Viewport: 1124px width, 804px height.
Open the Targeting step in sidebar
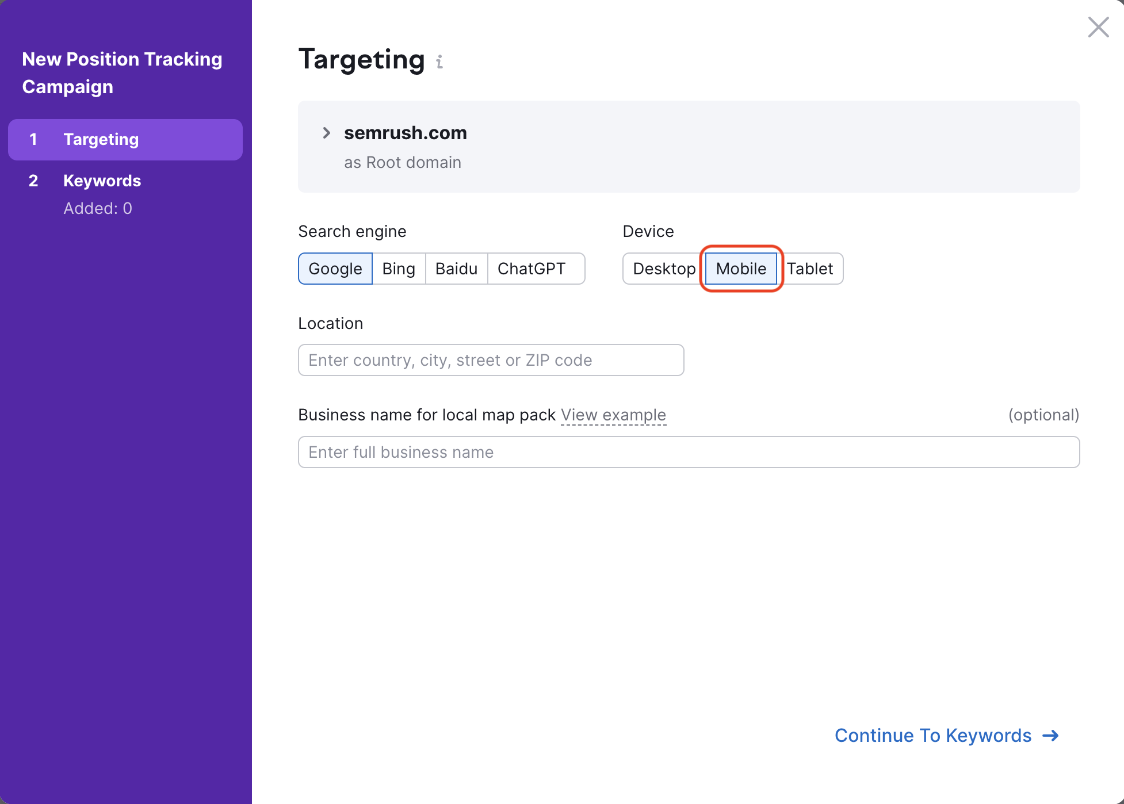101,139
